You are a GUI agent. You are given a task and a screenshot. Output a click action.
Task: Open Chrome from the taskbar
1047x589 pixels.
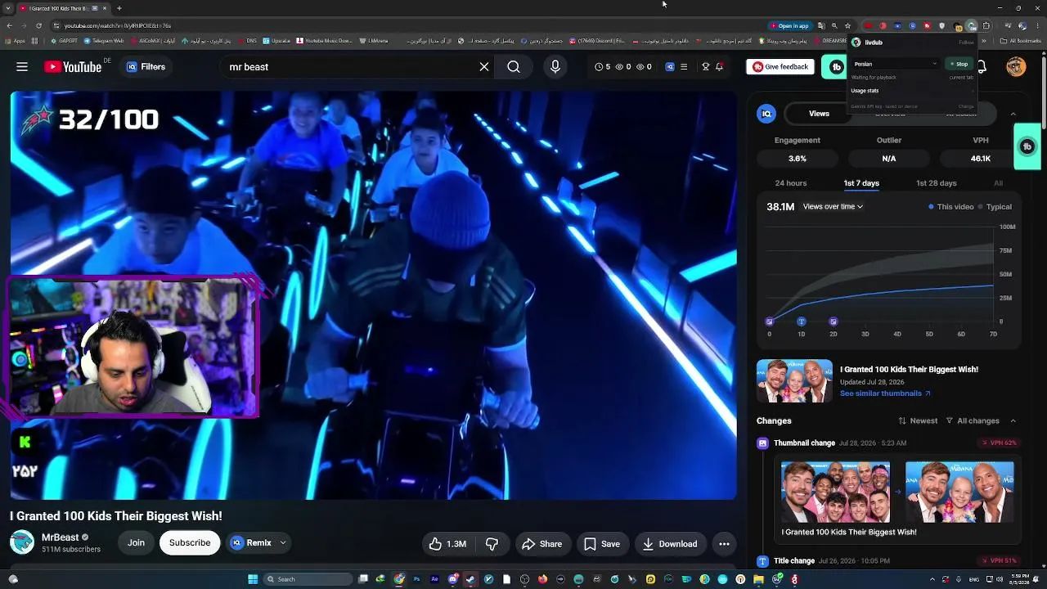coord(398,579)
